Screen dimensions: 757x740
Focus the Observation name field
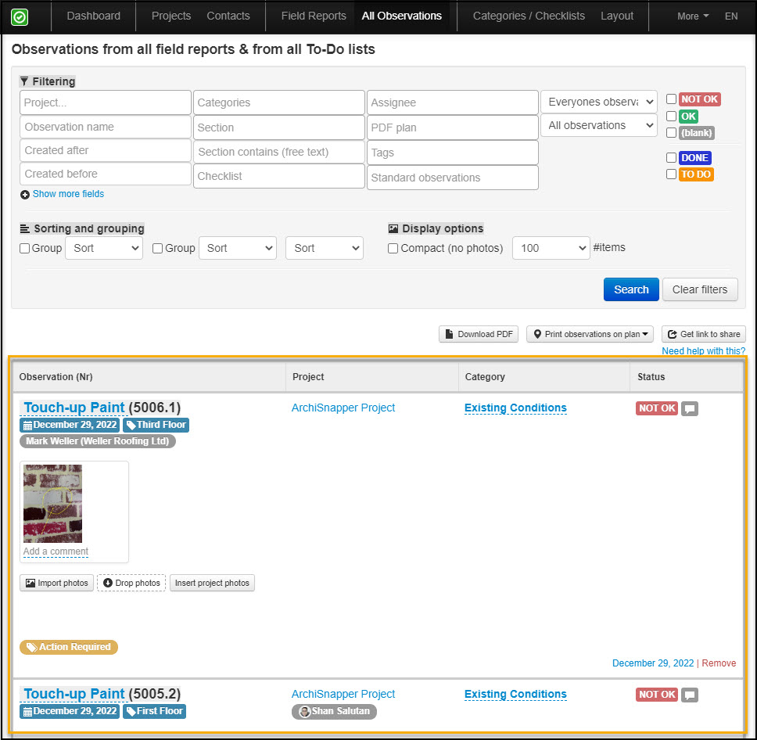pos(106,127)
